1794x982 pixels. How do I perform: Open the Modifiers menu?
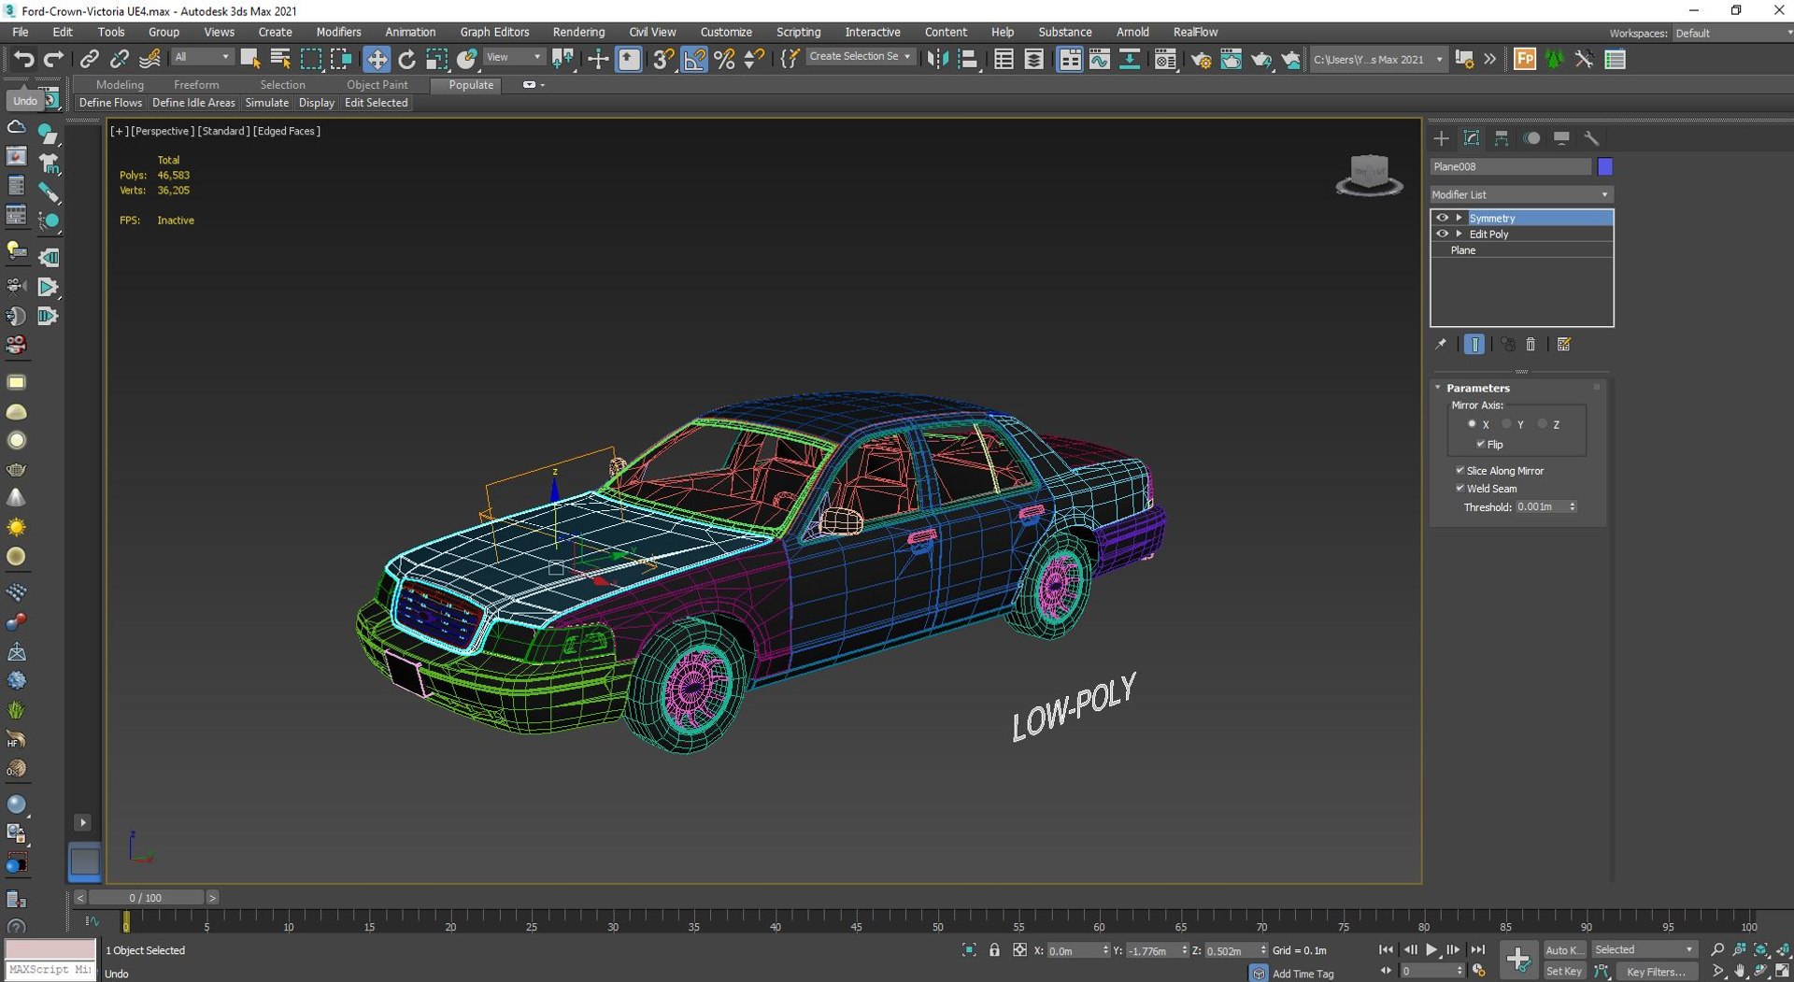[x=338, y=32]
